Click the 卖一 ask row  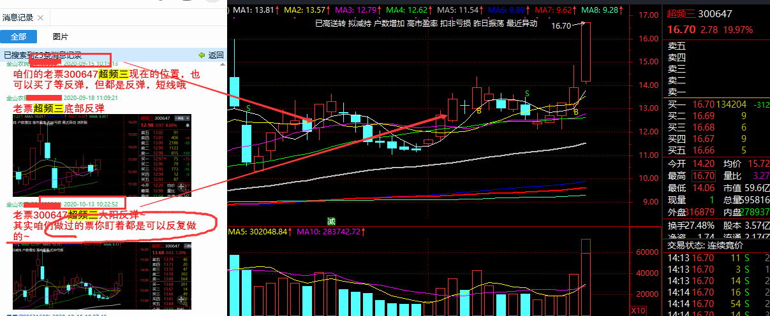point(718,92)
